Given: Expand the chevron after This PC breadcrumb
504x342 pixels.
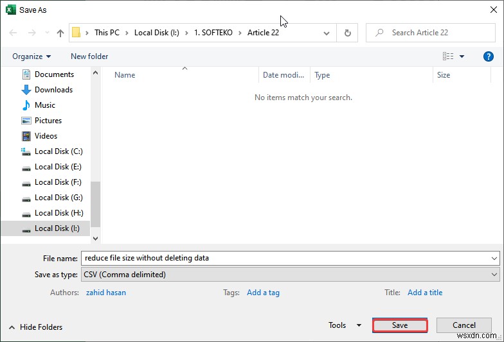Looking at the screenshot, I should [127, 33].
